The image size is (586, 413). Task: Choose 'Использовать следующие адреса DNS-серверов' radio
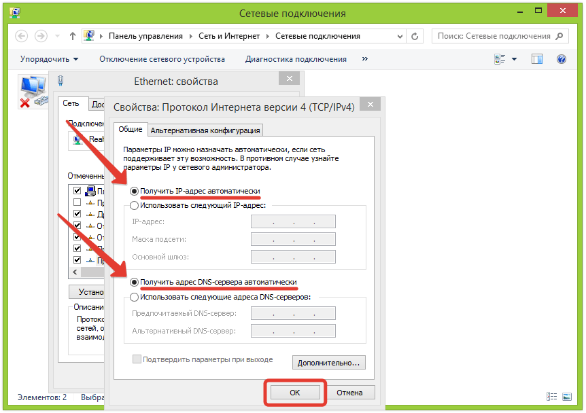pyautogui.click(x=135, y=297)
